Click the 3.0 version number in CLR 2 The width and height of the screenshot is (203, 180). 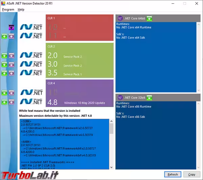52,64
